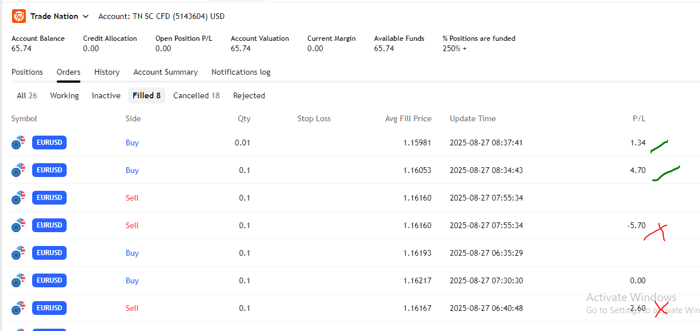700x331 pixels.
Task: Click the EURUSD flag icon in the 1.16053 row
Action: (x=19, y=170)
